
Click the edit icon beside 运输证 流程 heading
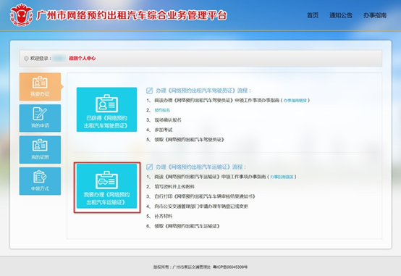click(149, 167)
